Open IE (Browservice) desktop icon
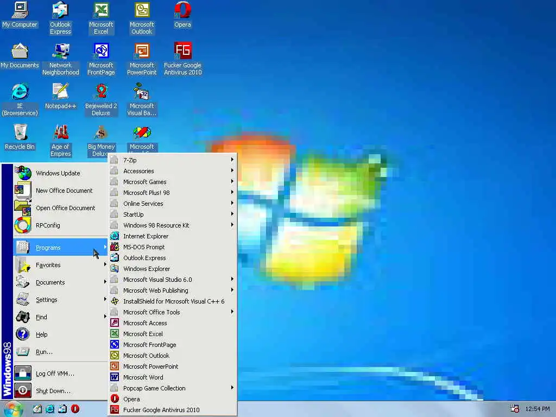 tap(20, 100)
